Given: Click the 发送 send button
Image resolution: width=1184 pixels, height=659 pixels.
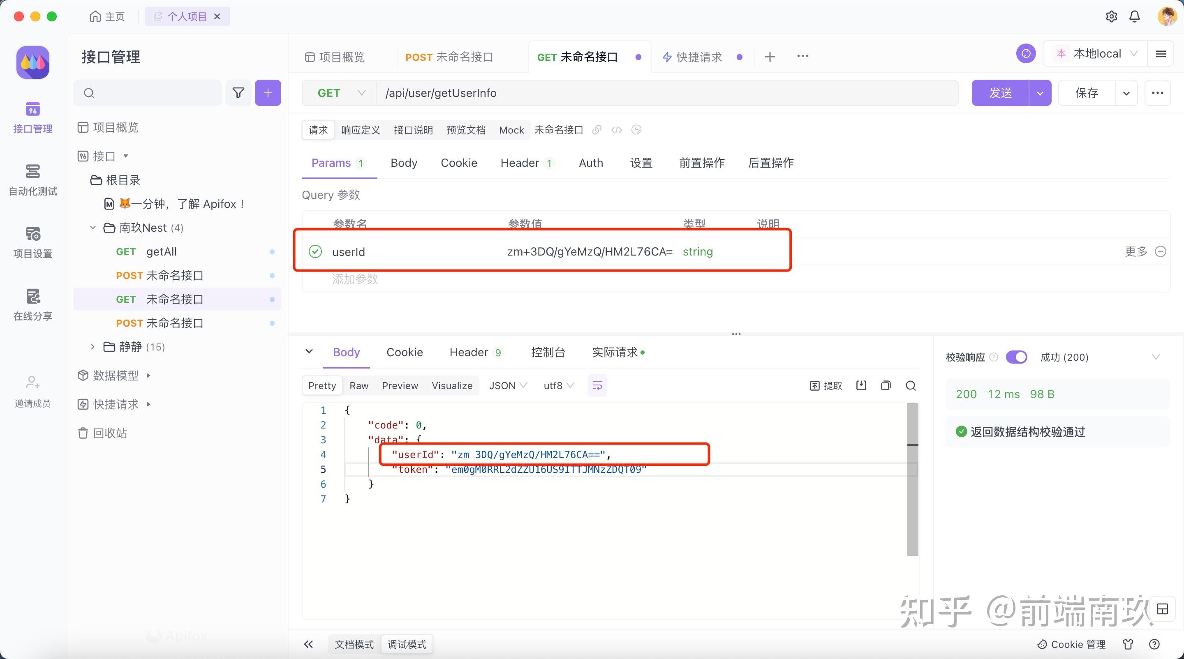Looking at the screenshot, I should 1000,93.
